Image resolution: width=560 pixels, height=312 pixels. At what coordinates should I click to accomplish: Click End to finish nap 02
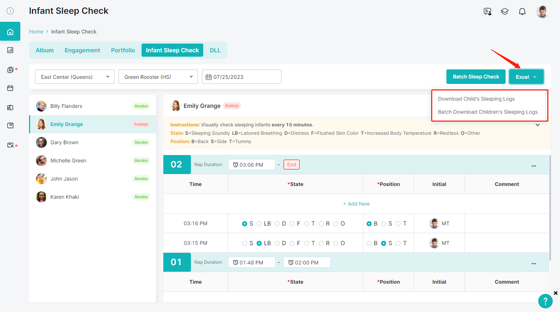(x=291, y=165)
